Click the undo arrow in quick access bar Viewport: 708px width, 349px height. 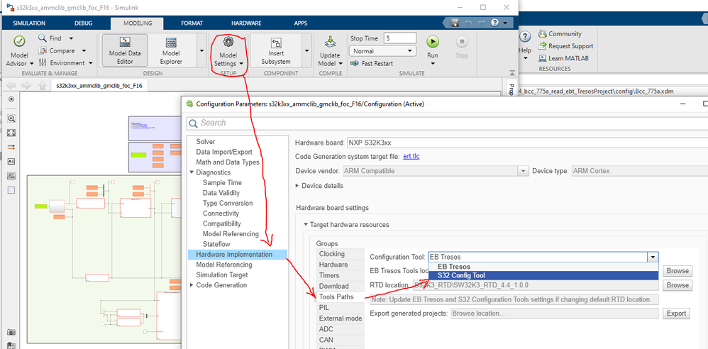click(x=468, y=23)
